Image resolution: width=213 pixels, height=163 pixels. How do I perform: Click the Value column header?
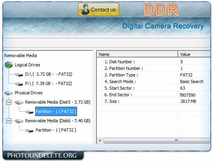[194, 54]
